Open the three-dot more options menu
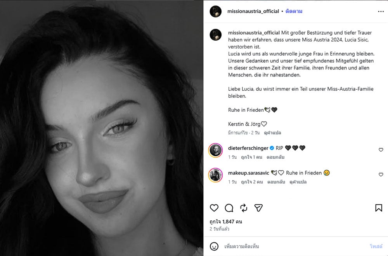The width and height of the screenshot is (388, 256). (x=381, y=11)
